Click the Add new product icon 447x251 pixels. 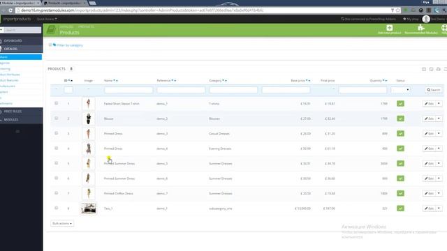[x=390, y=28]
